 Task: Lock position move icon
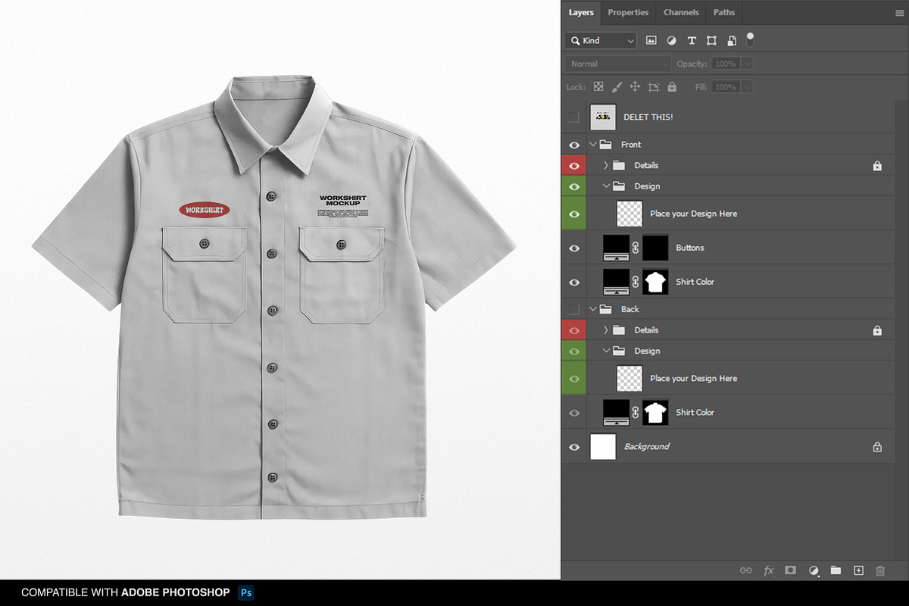(x=636, y=87)
